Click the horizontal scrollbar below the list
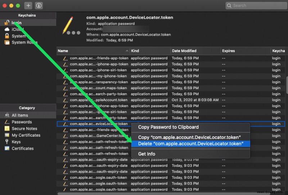The width and height of the screenshot is (288, 195). coord(172,194)
